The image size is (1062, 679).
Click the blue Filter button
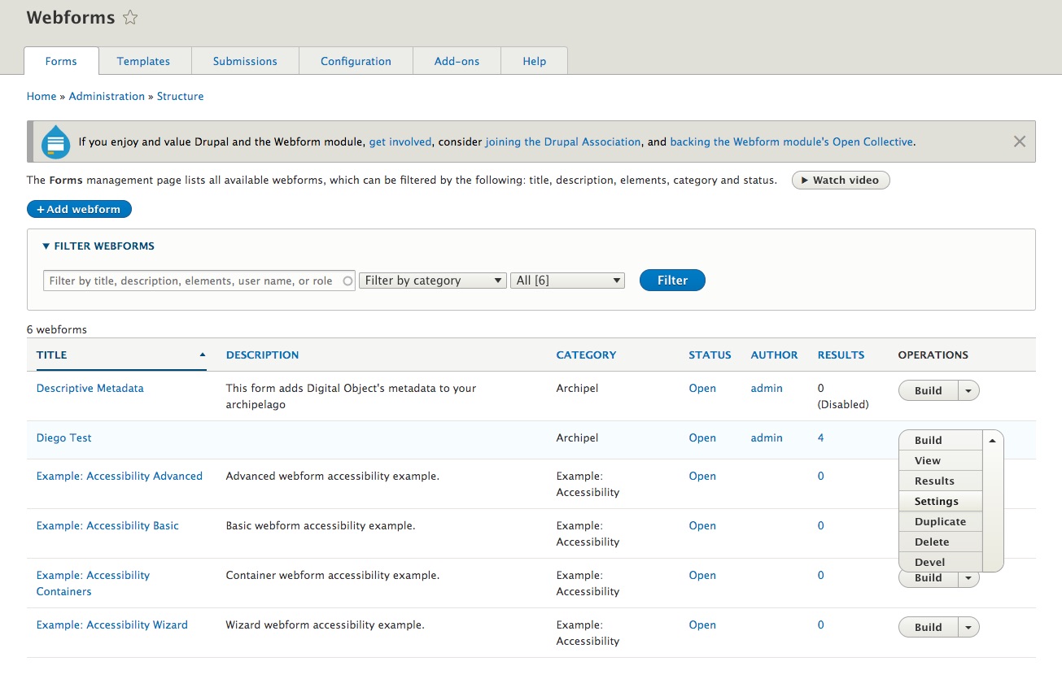tap(672, 281)
